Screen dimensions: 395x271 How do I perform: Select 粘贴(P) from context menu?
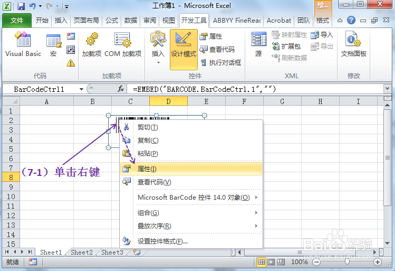(191, 153)
